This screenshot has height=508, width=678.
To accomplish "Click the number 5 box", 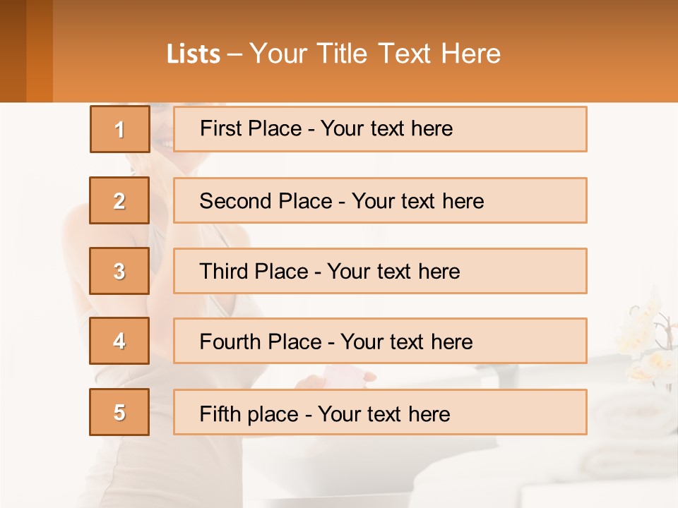I will [119, 412].
